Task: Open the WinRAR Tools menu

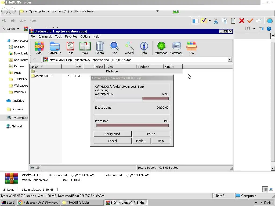Action: [x=58, y=36]
